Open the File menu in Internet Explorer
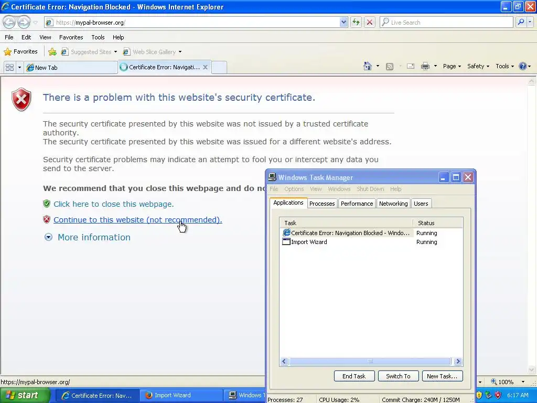Image resolution: width=537 pixels, height=403 pixels. point(9,37)
